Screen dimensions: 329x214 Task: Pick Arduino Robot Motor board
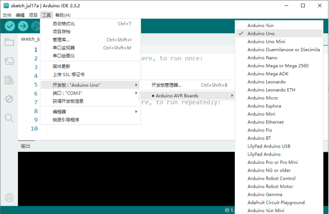tap(279, 187)
